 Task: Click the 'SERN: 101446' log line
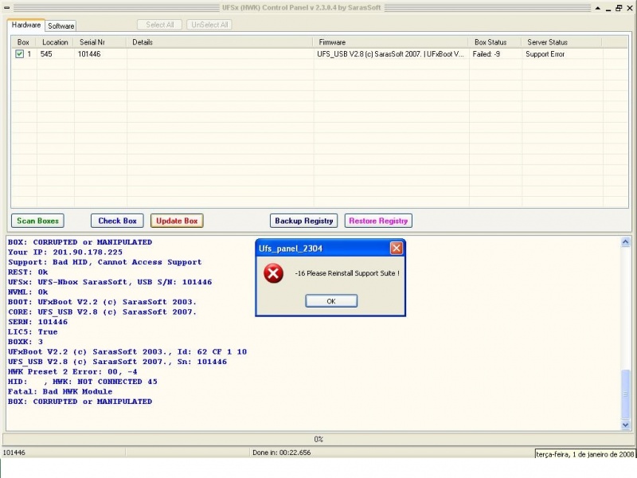(x=37, y=322)
